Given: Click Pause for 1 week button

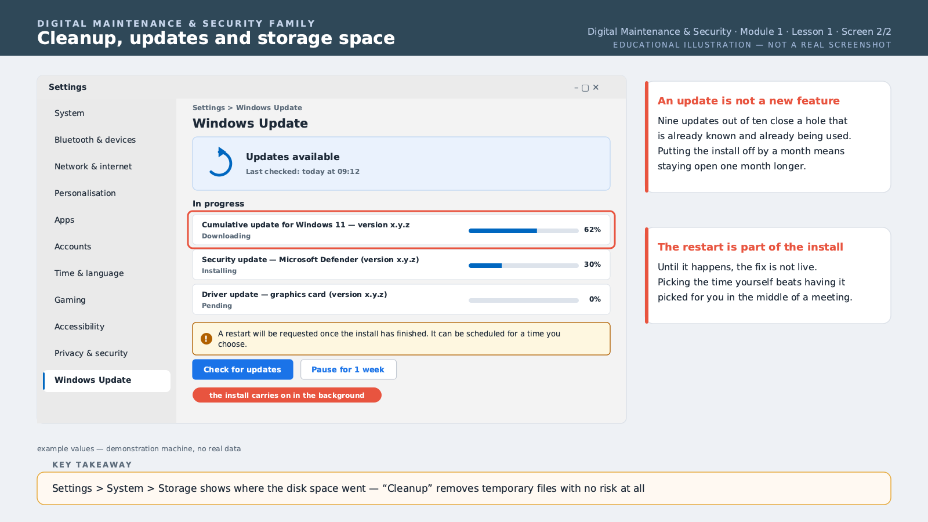Looking at the screenshot, I should 348,369.
